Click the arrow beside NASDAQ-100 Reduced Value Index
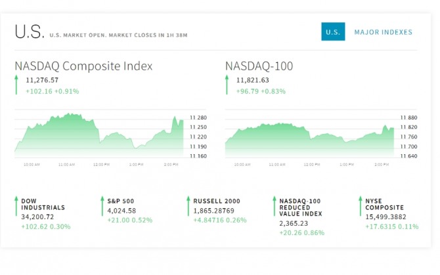The image size is (440, 275). tap(275, 206)
